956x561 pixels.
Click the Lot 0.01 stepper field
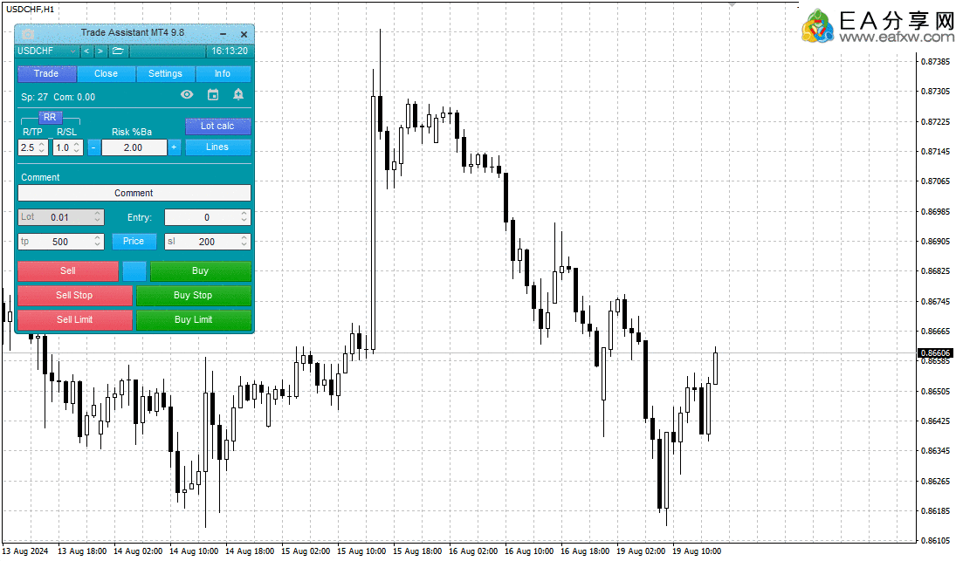(x=61, y=217)
